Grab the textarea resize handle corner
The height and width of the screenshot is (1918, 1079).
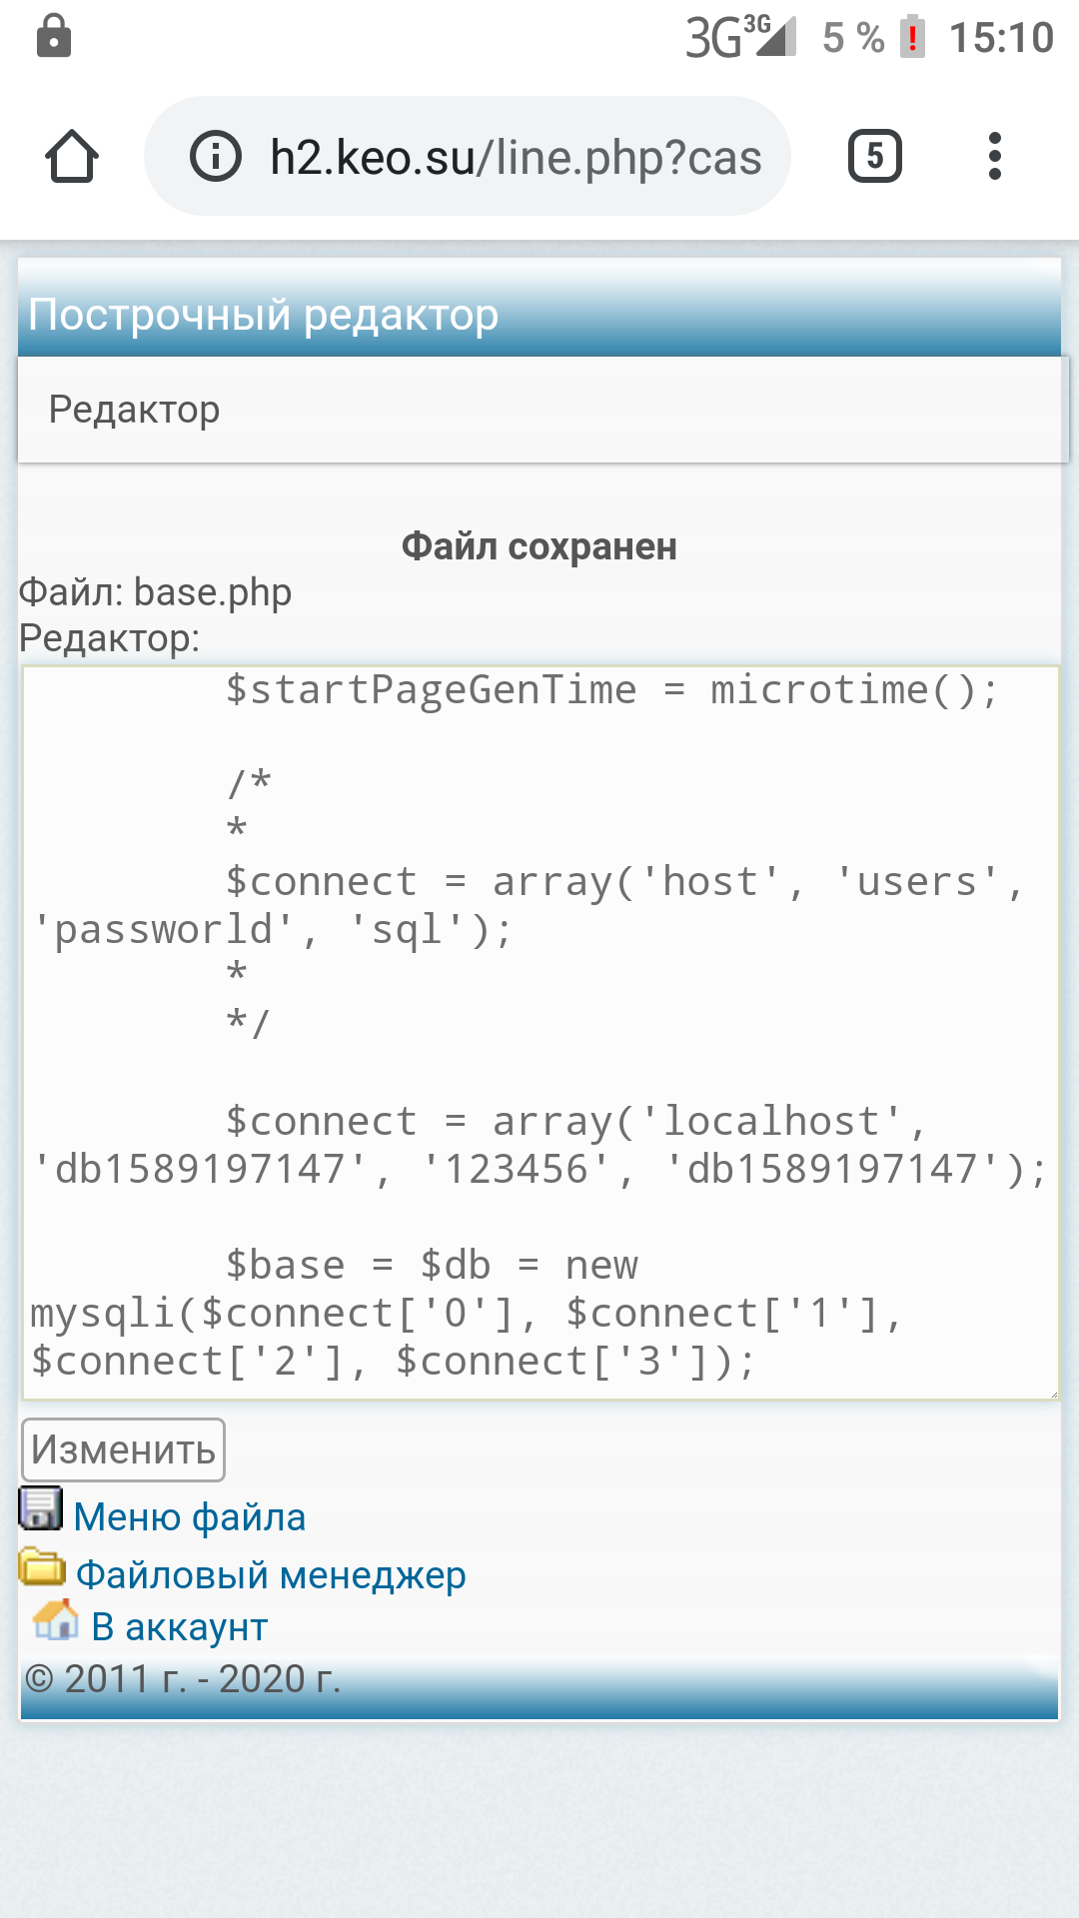coord(1052,1393)
